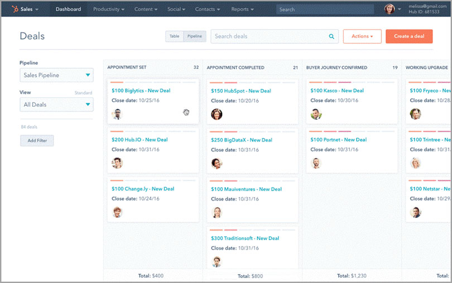Open the $250 BigDataX - New Deal link
This screenshot has width=452, height=283.
242,140
